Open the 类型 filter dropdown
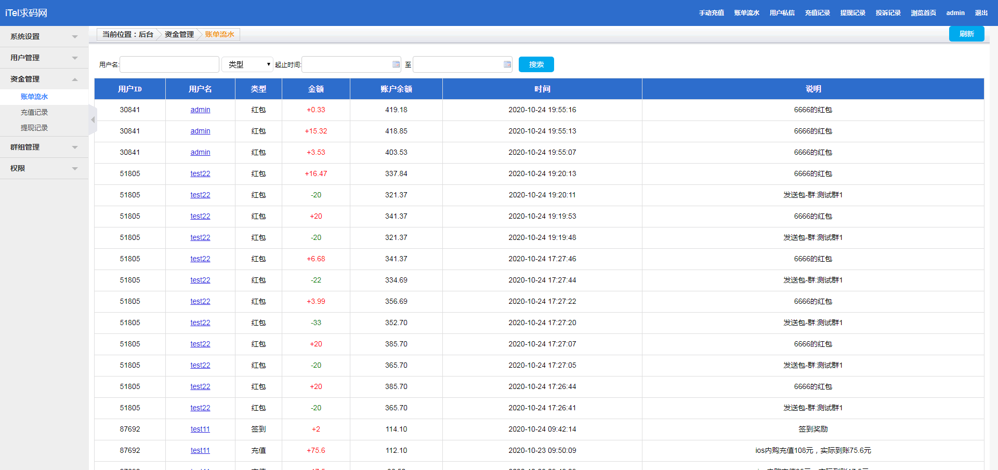Screen dimensions: 998x470 (247, 64)
